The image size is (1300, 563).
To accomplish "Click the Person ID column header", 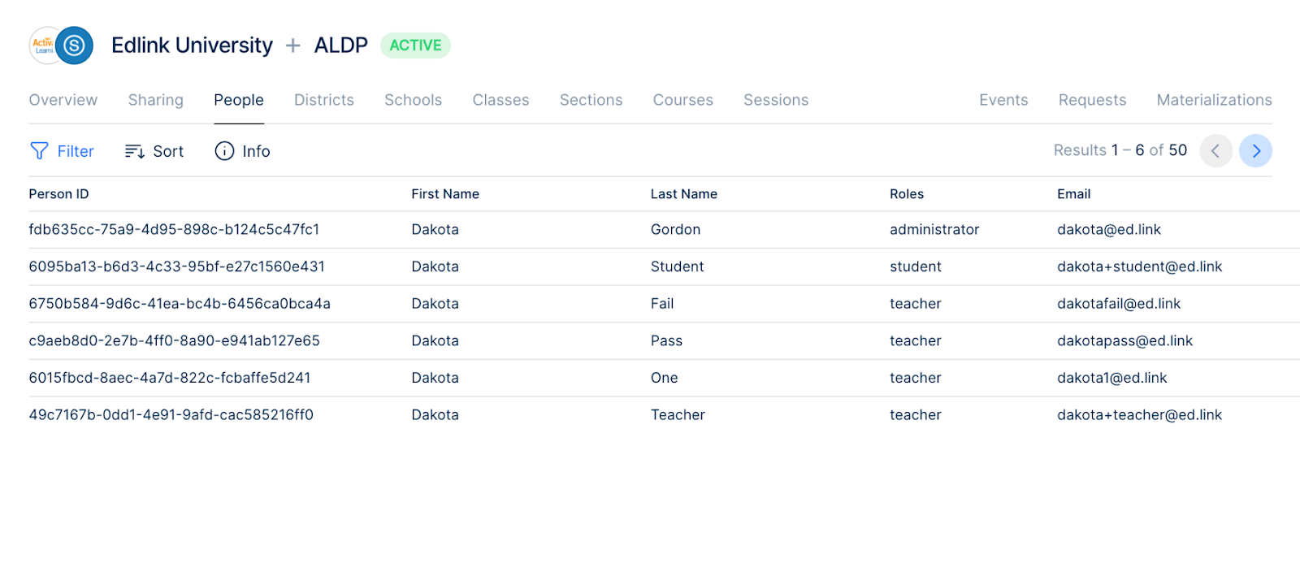I will point(58,194).
